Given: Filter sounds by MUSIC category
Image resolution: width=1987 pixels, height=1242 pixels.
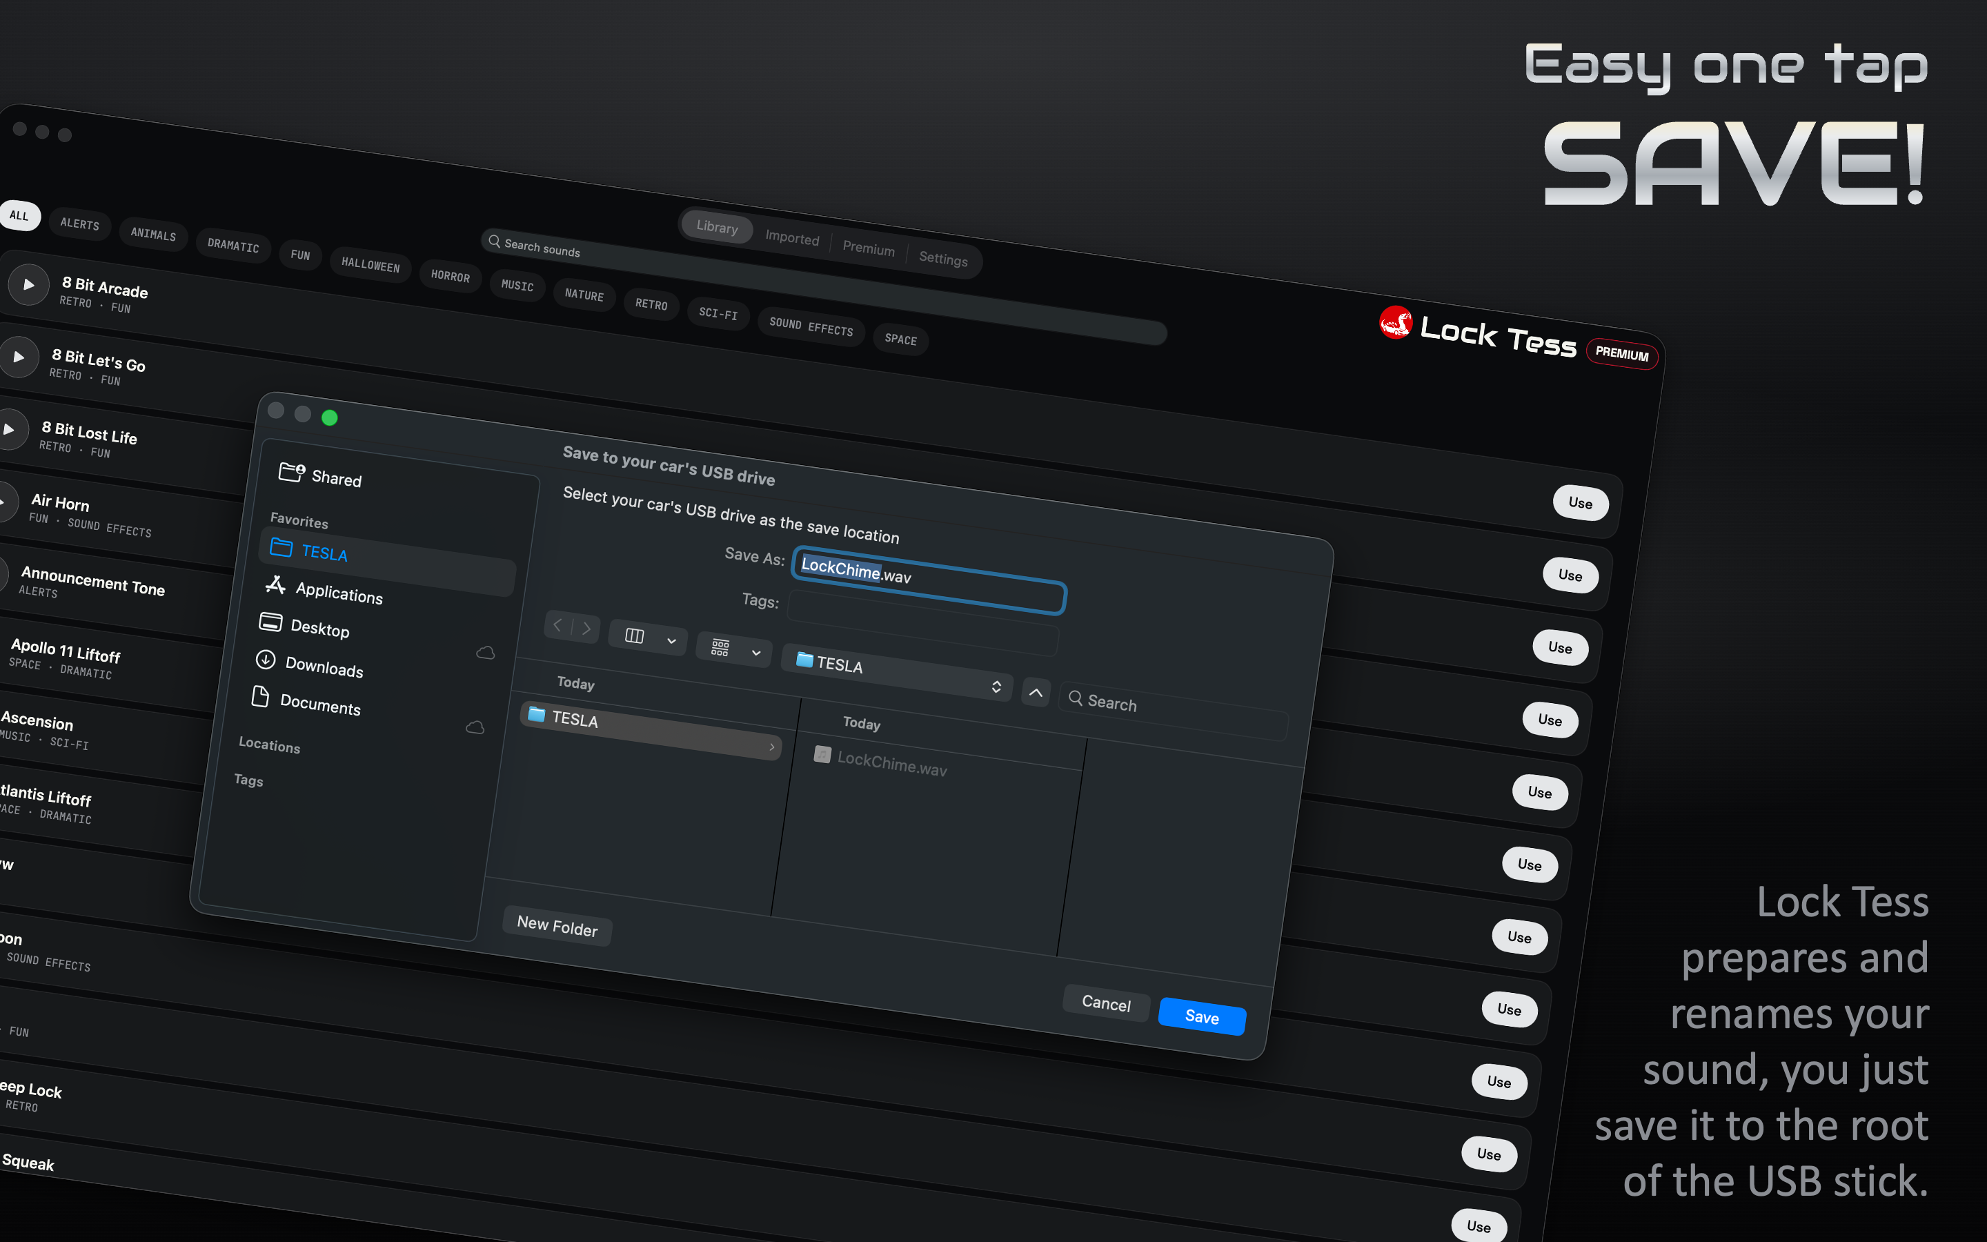Looking at the screenshot, I should [x=517, y=286].
